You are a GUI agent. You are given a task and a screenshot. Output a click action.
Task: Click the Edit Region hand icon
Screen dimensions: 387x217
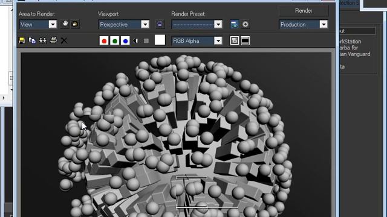tap(65, 24)
